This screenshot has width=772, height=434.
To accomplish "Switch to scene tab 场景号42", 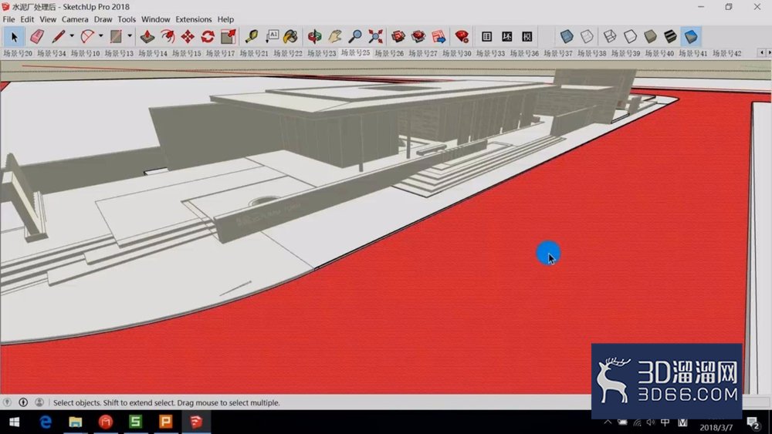I will (726, 53).
